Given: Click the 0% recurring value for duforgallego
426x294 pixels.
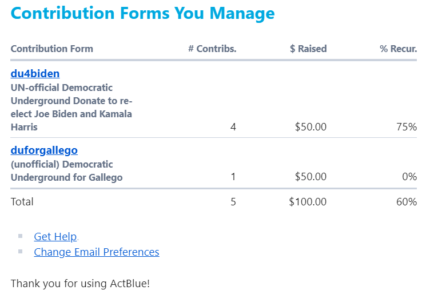Looking at the screenshot, I should 409,177.
